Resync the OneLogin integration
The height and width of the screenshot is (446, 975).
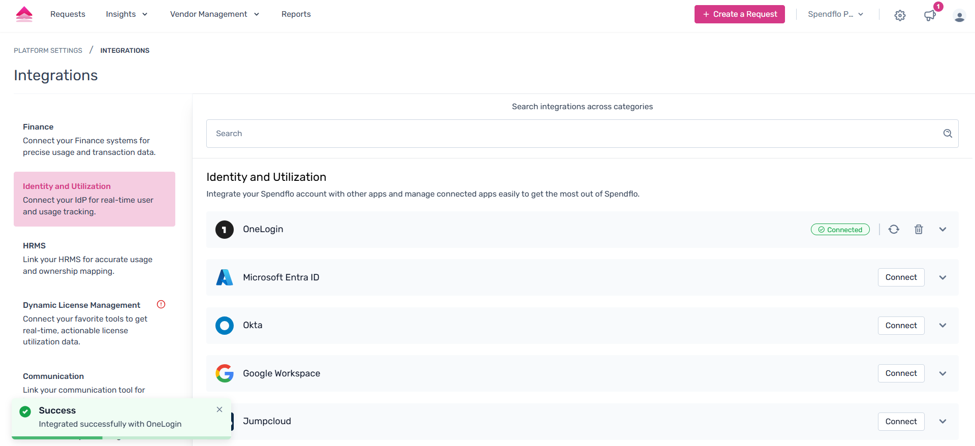(x=894, y=230)
